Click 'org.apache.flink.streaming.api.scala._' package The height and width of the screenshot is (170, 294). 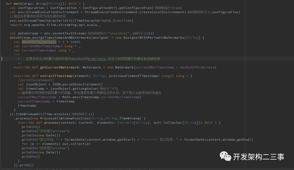pos(62,25)
